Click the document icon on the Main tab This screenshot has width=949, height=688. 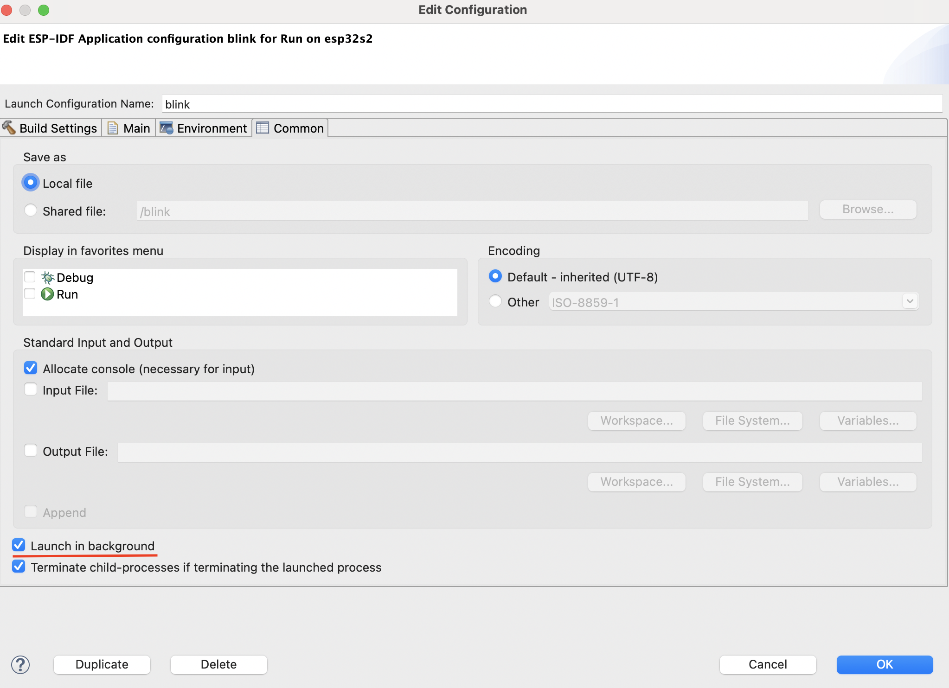point(113,128)
